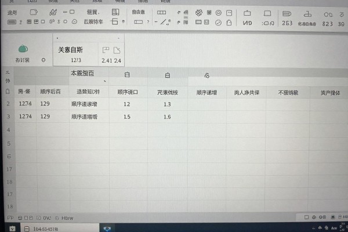Screen dimensions: 348x232
Task: Select row header number 4
Action: pyautogui.click(x=9, y=130)
